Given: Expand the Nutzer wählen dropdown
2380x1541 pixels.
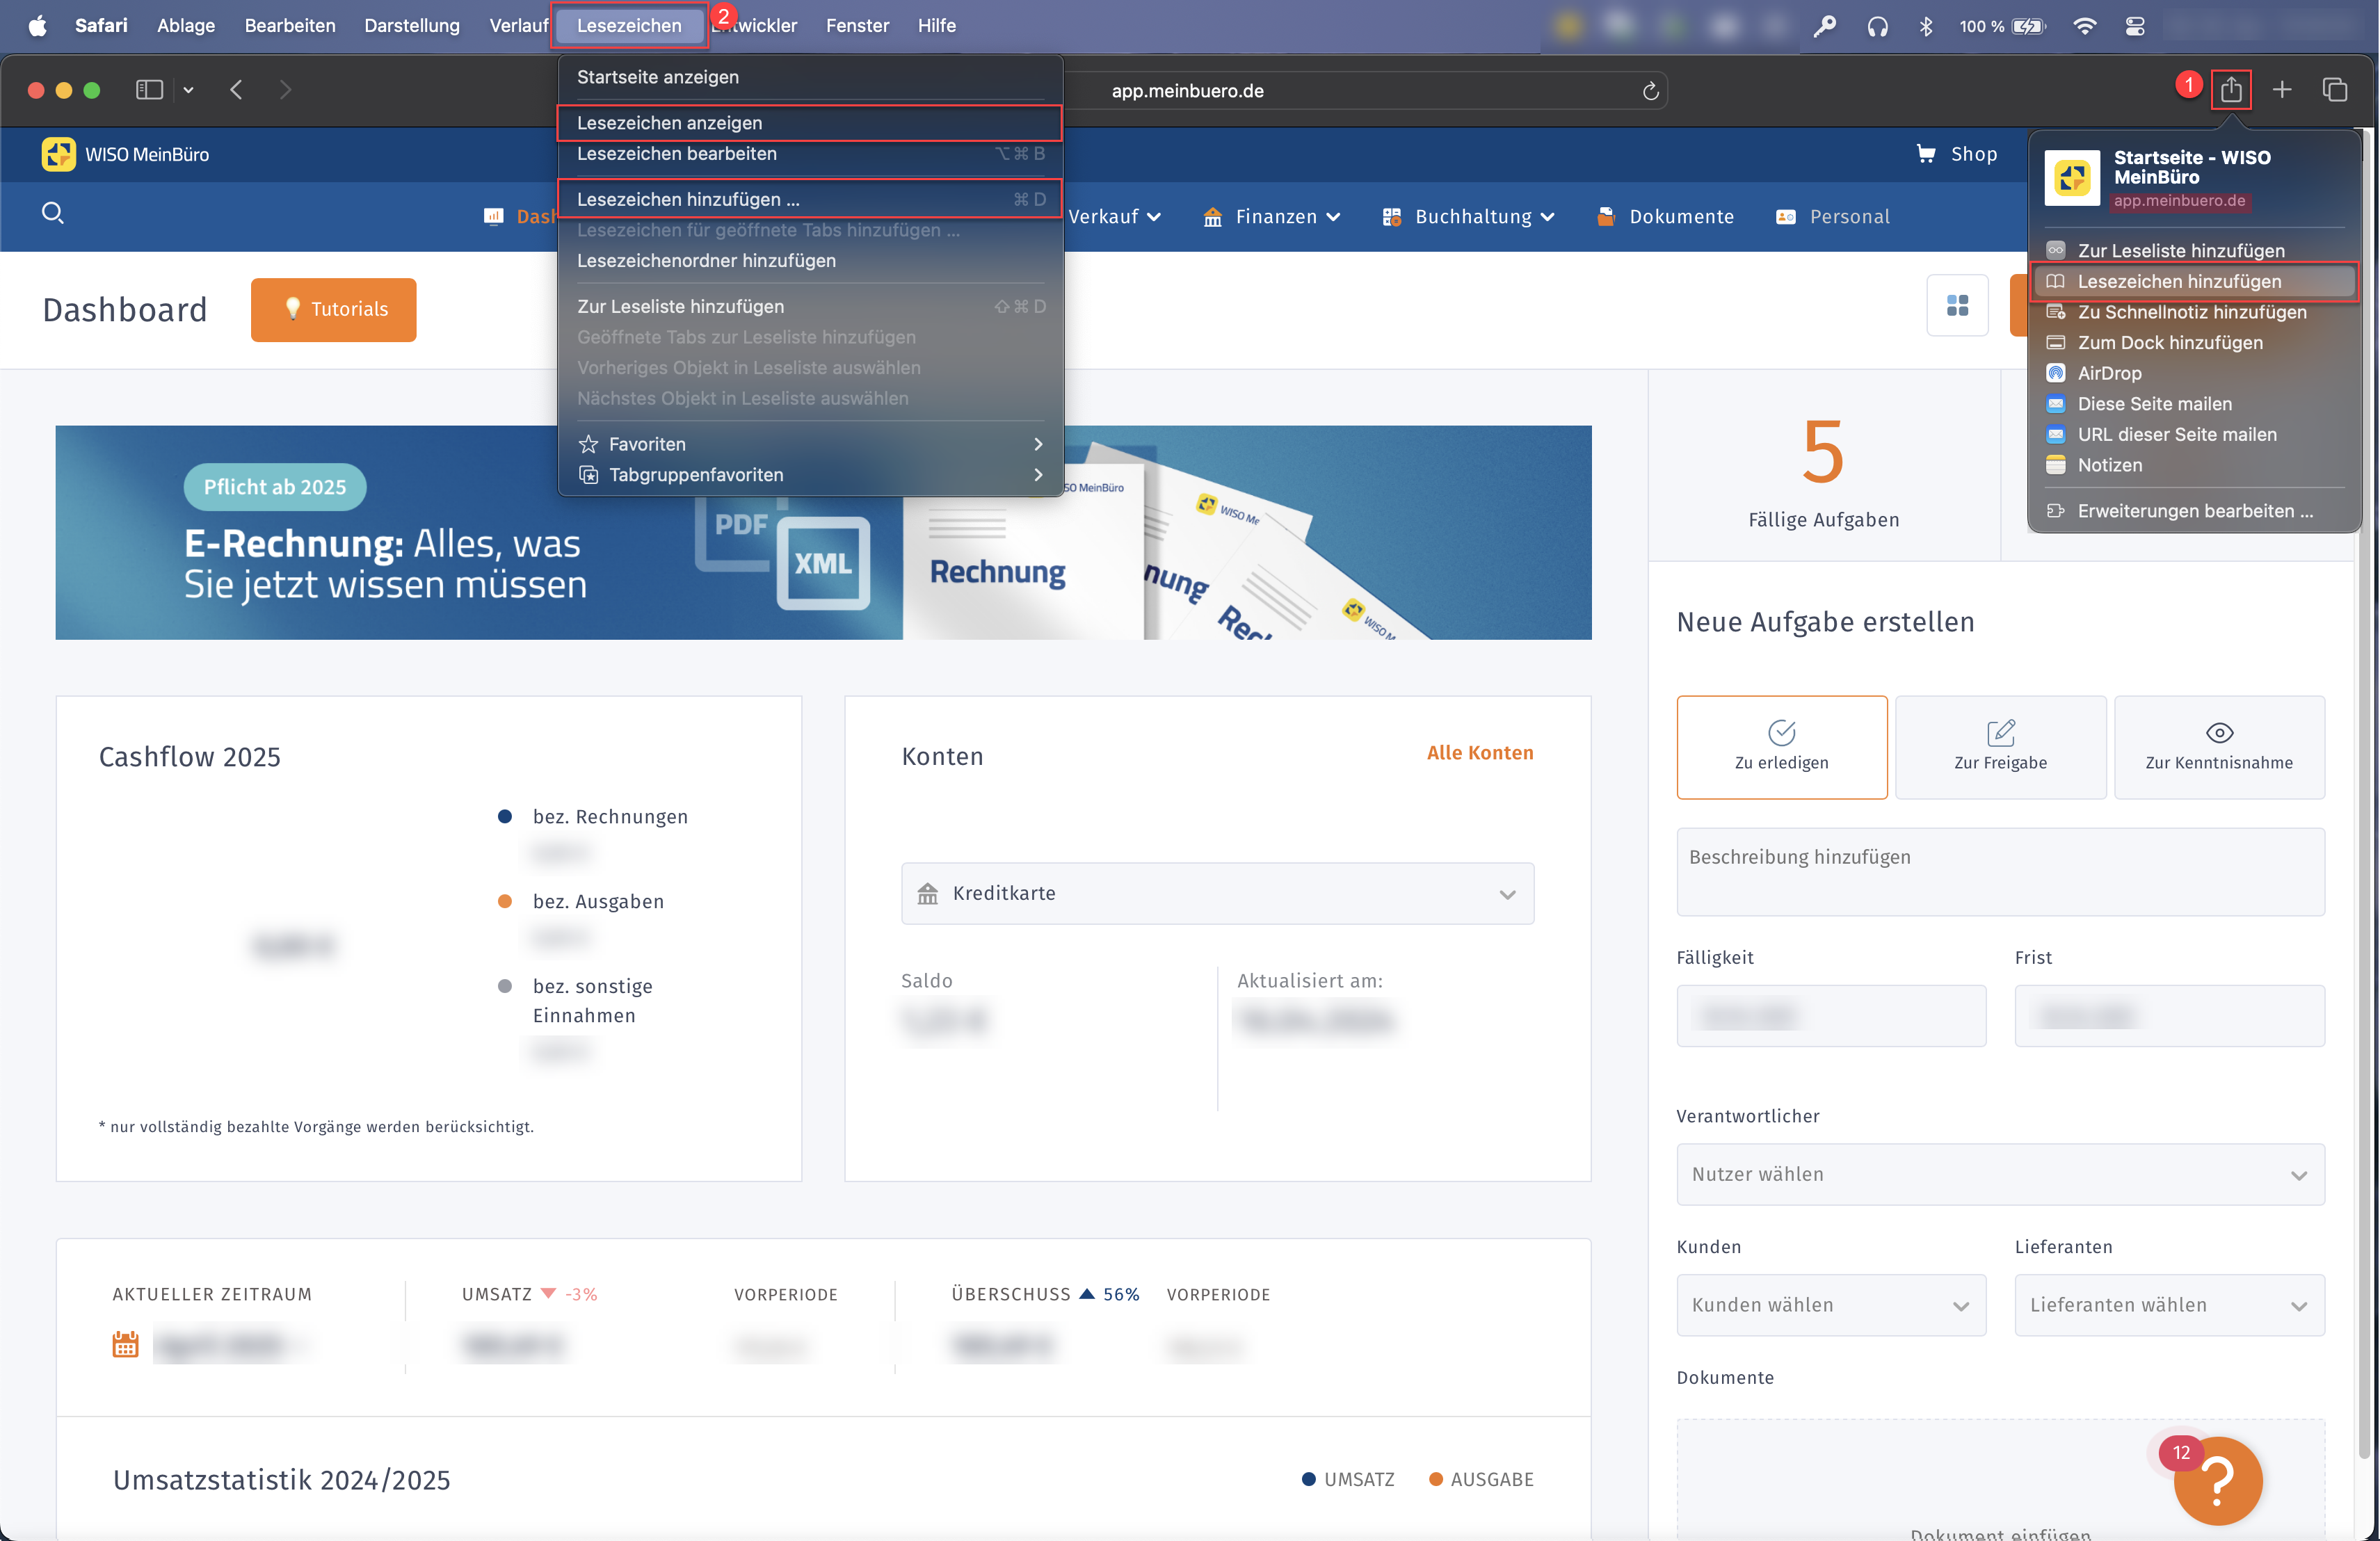Looking at the screenshot, I should 2000,1174.
